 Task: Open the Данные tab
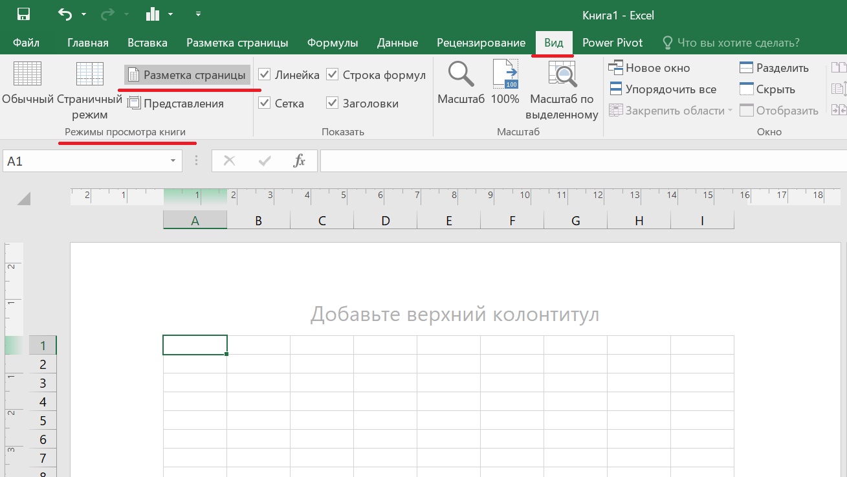pos(397,43)
